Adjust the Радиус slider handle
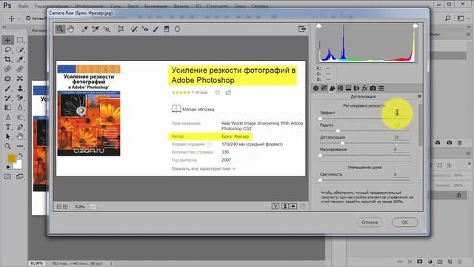The image size is (474, 267). (338, 131)
